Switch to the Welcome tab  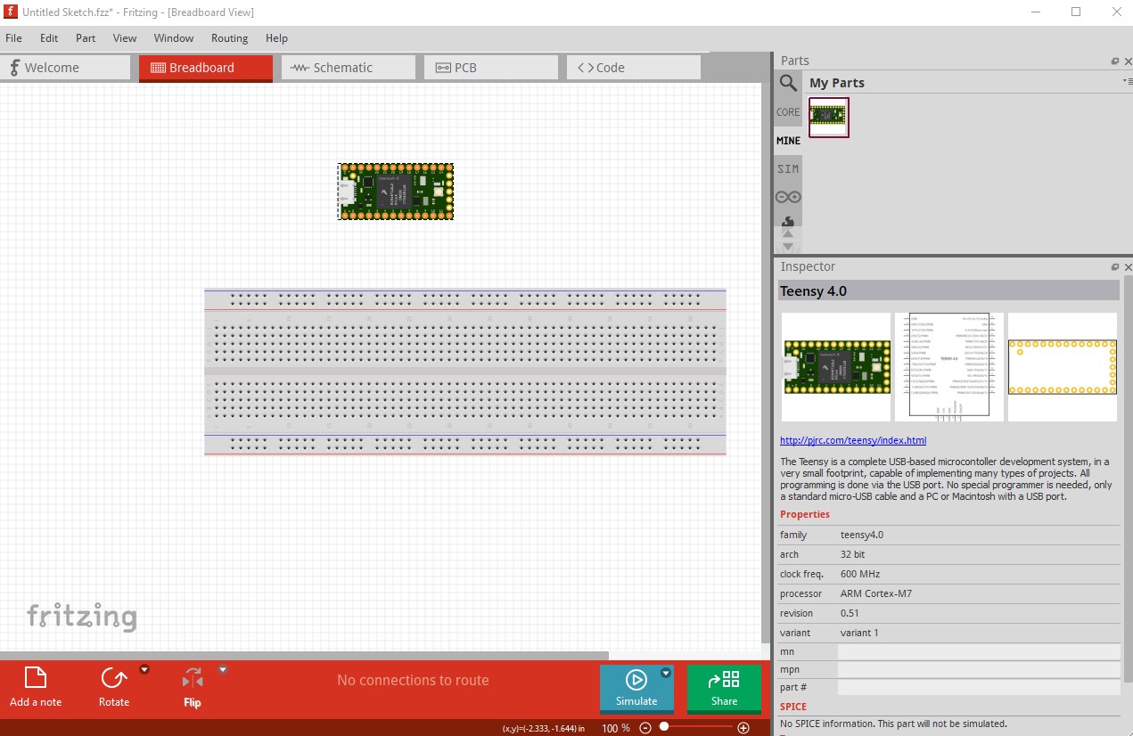[x=65, y=68]
